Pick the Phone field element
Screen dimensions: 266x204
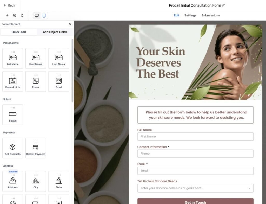click(x=36, y=81)
